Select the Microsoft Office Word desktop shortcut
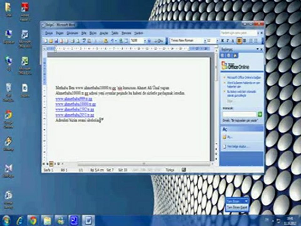This screenshot has width=301, height=226. point(25,39)
